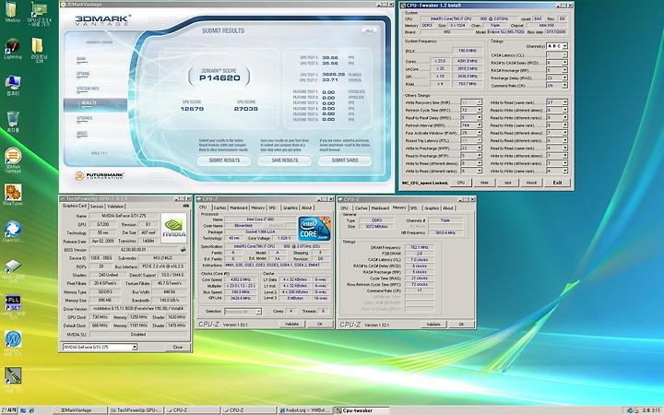Image resolution: width=664 pixels, height=415 pixels.
Task: Click the P14620 3DMark score value
Action: coord(219,77)
